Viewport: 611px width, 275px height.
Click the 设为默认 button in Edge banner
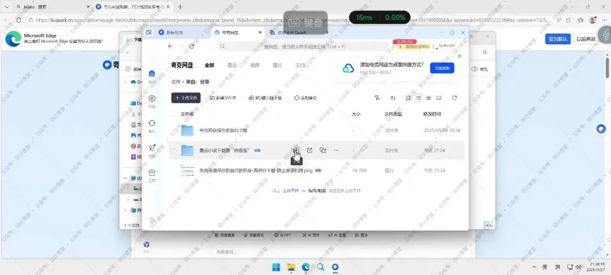pos(558,39)
